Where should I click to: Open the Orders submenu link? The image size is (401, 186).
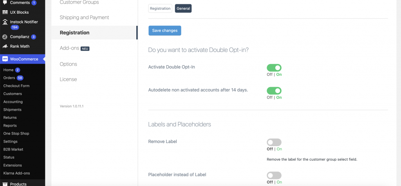pyautogui.click(x=9, y=78)
